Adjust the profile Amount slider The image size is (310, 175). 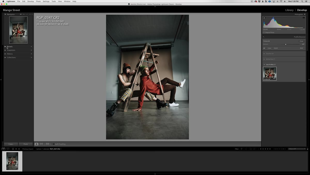[286, 44]
